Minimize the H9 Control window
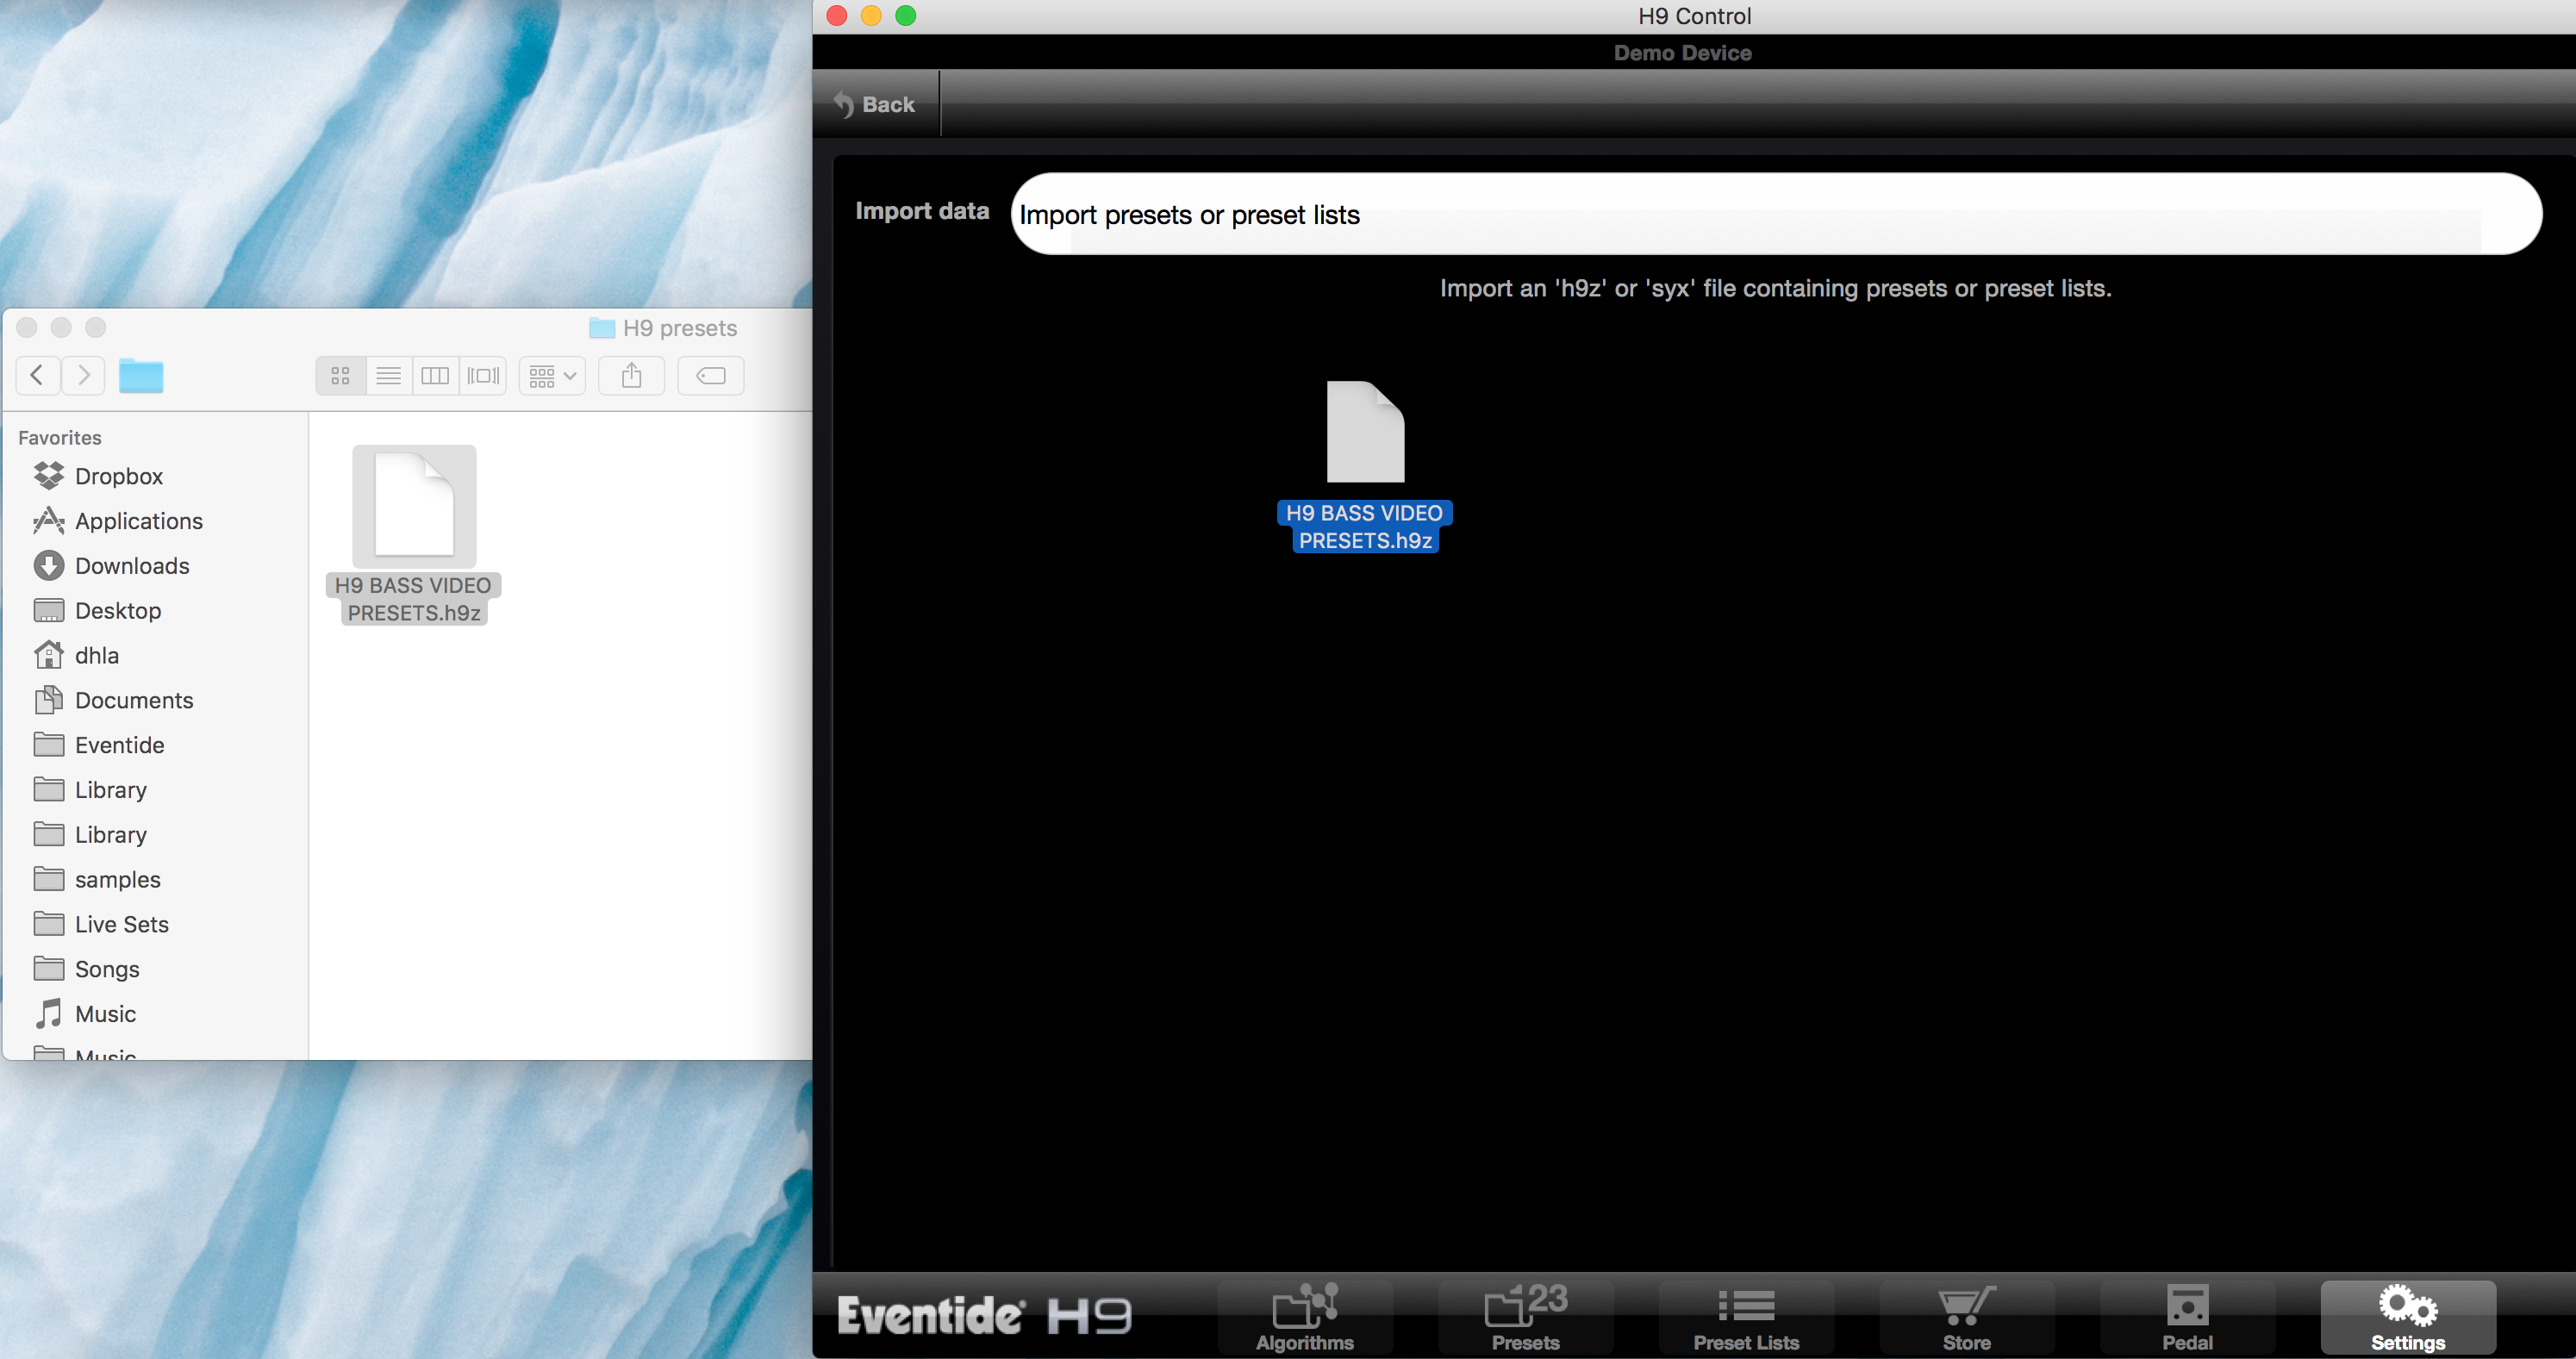 [x=871, y=15]
